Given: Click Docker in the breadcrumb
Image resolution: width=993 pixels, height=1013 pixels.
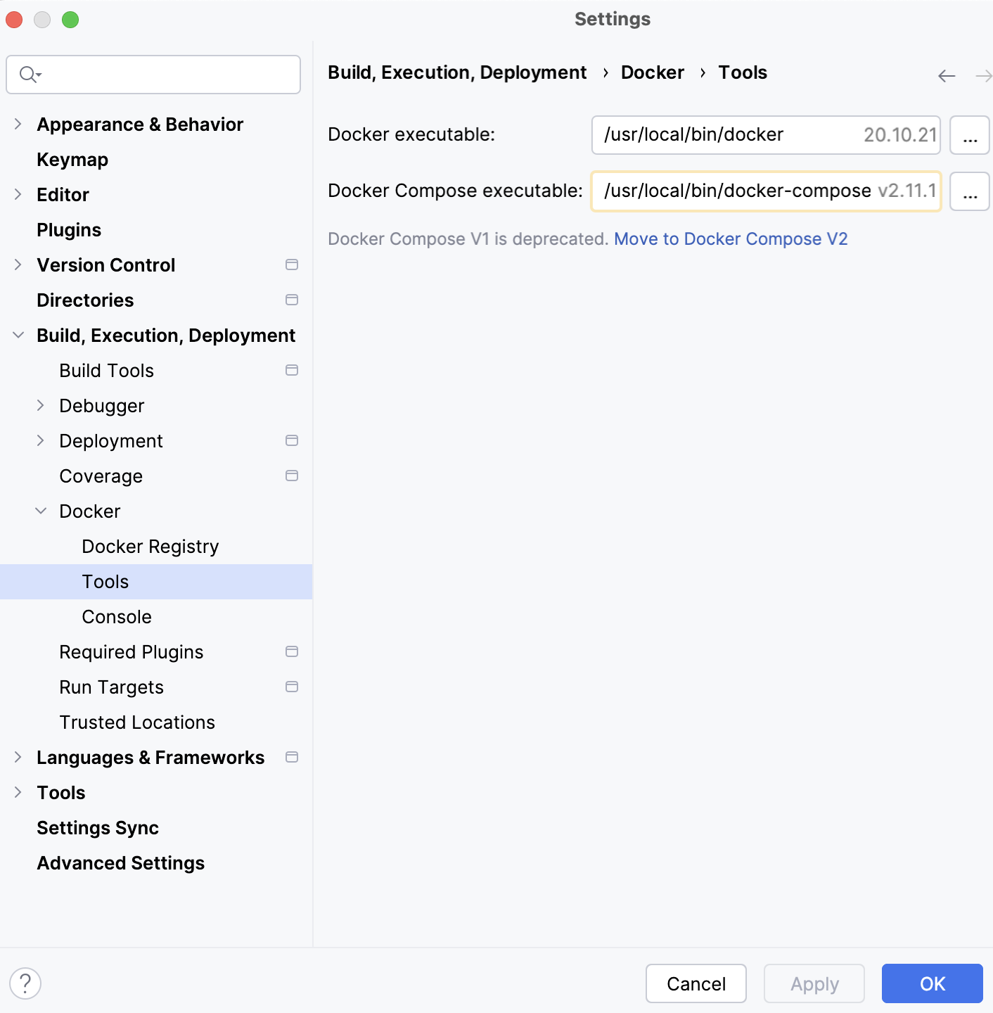Looking at the screenshot, I should [652, 72].
